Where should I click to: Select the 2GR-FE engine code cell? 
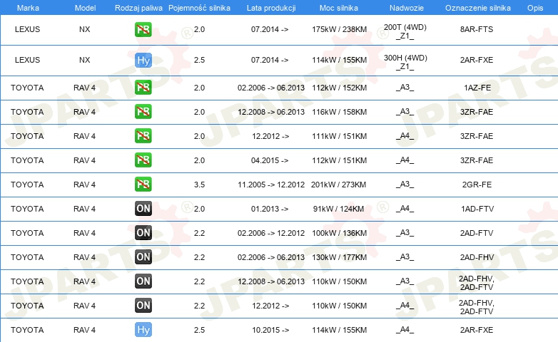click(477, 185)
